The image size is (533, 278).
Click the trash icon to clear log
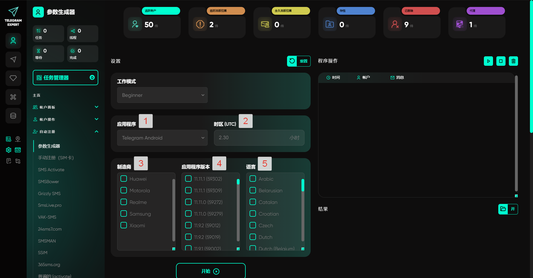513,61
